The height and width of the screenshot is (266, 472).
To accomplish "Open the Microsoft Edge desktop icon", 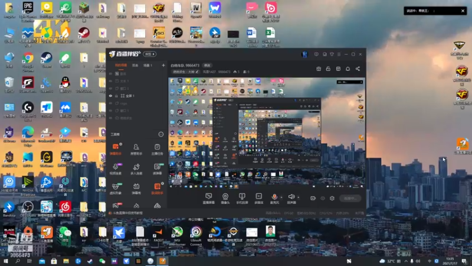I will tap(28, 137).
